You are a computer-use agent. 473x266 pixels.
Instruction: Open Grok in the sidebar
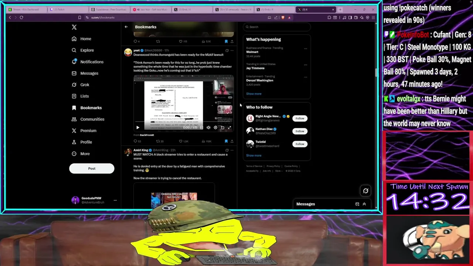pos(81,85)
